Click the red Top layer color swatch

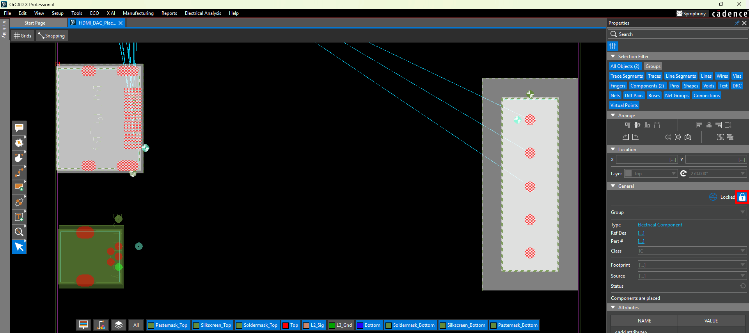286,325
